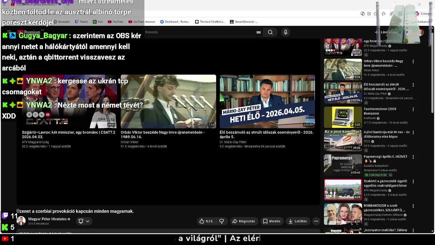Open options for Papramorgó április 5. video
This screenshot has height=245, width=435.
click(x=413, y=157)
